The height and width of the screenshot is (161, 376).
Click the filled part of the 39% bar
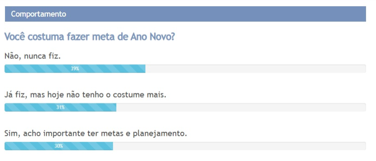[x=38, y=69]
